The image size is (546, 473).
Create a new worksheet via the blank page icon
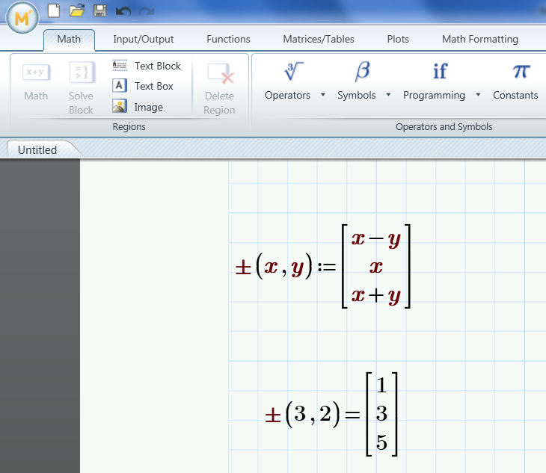[53, 10]
